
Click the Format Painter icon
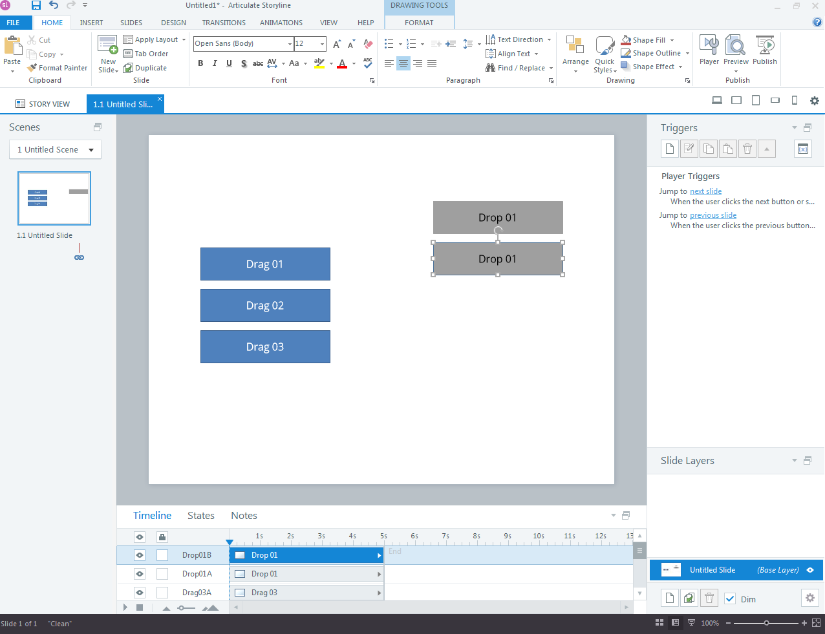click(32, 68)
